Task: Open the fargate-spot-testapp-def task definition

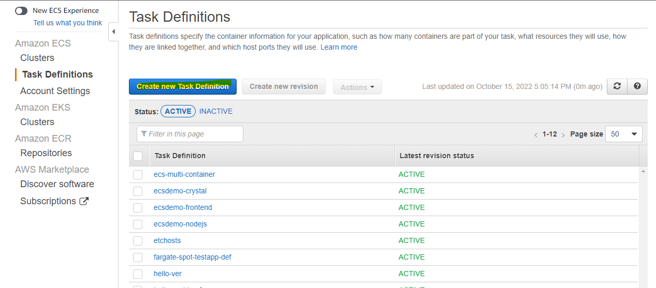Action: (193, 257)
